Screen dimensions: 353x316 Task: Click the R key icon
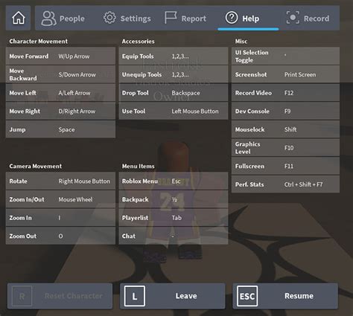tap(22, 296)
